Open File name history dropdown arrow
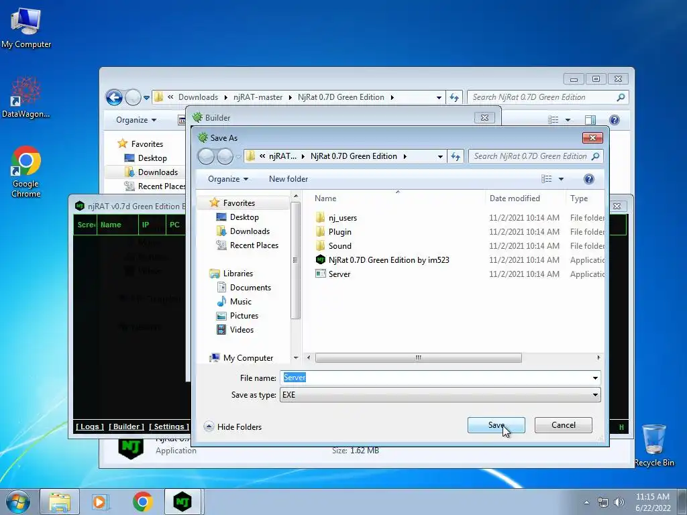Screen dimensions: 687x515 coord(595,378)
